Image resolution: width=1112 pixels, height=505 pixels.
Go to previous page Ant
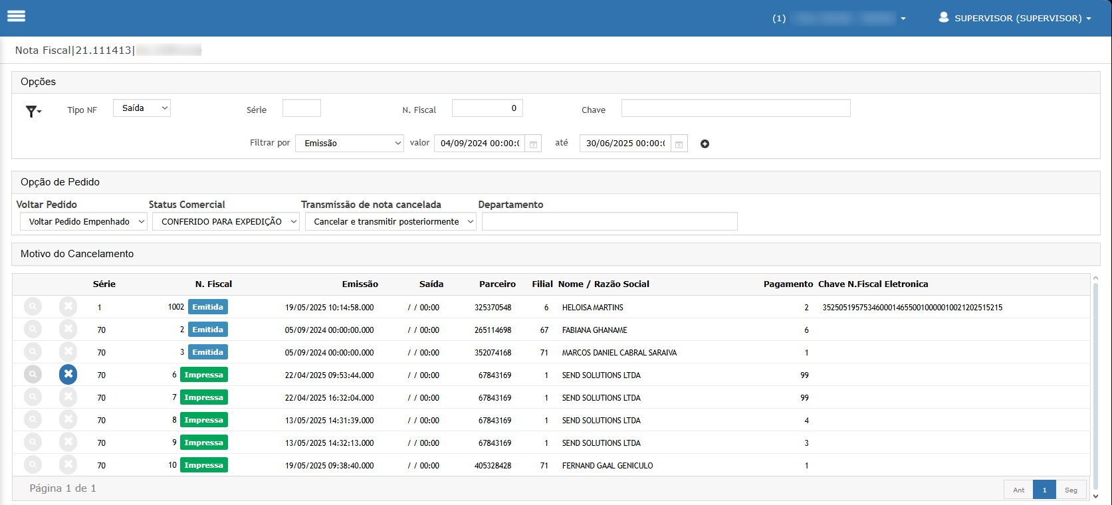(x=1019, y=490)
